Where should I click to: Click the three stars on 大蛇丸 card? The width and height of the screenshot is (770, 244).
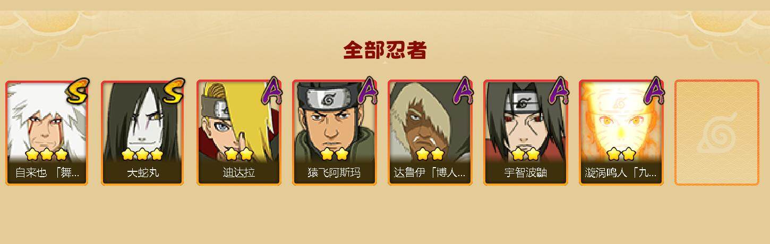(x=142, y=154)
